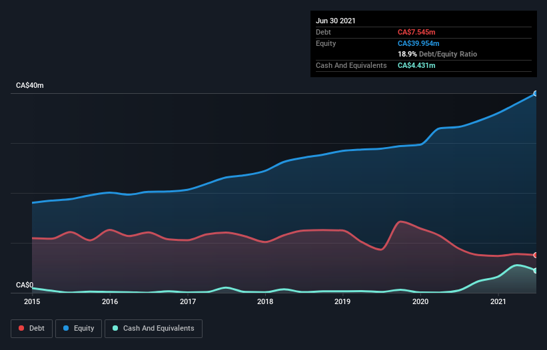The width and height of the screenshot is (547, 350).
Task: Click the CA$0 y-axis label
Action: (x=25, y=285)
